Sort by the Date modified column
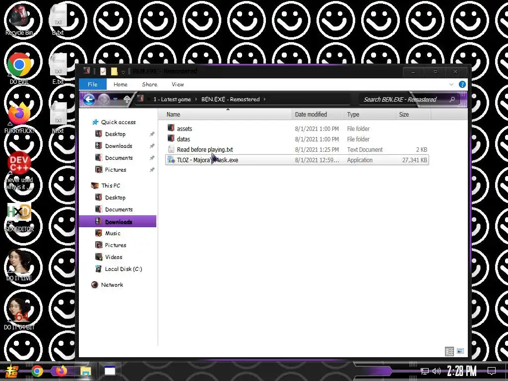Image resolution: width=508 pixels, height=381 pixels. click(x=318, y=115)
